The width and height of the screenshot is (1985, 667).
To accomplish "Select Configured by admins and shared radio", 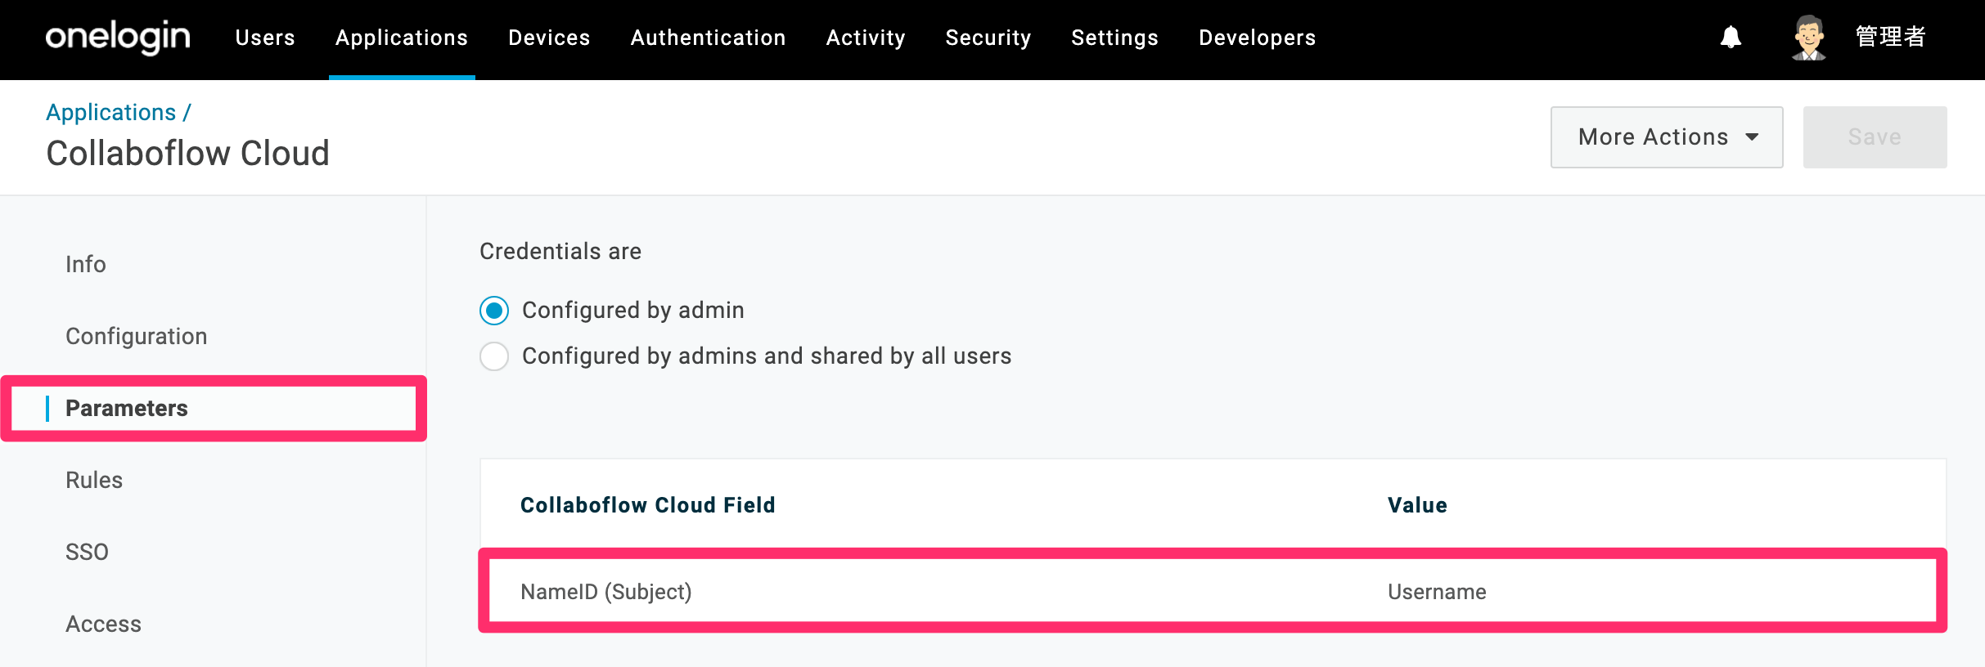I will pos(494,356).
